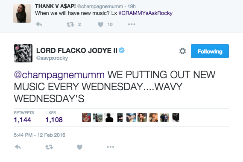Show the 1,108 likes list
This screenshot has height=162, width=243.
pyautogui.click(x=54, y=117)
